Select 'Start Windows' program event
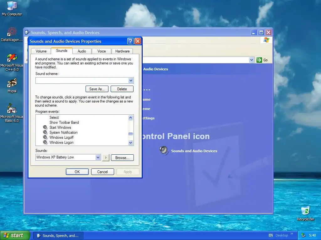 pos(60,127)
